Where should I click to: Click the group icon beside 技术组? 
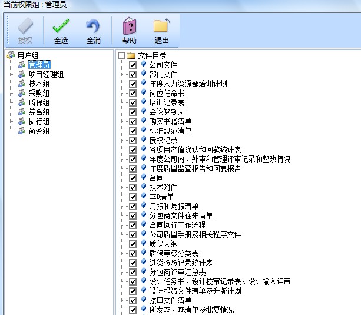point(22,84)
